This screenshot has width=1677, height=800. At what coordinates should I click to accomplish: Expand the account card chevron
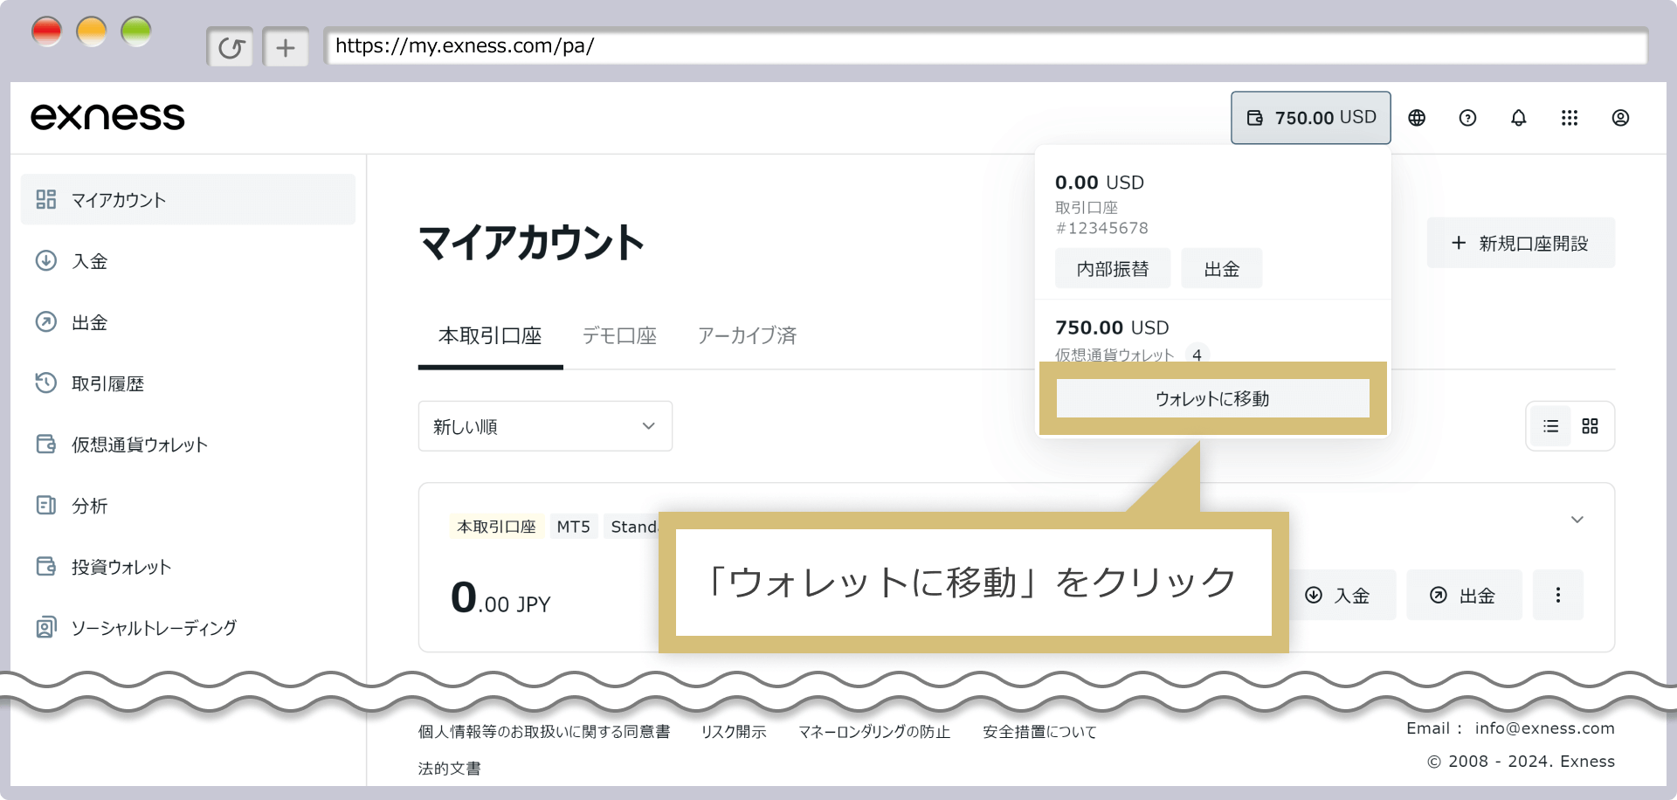[x=1577, y=520]
